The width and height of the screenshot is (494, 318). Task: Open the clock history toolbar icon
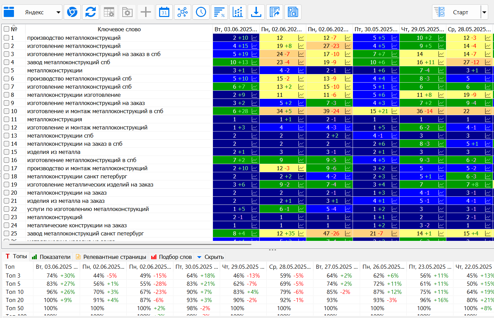[x=201, y=12]
